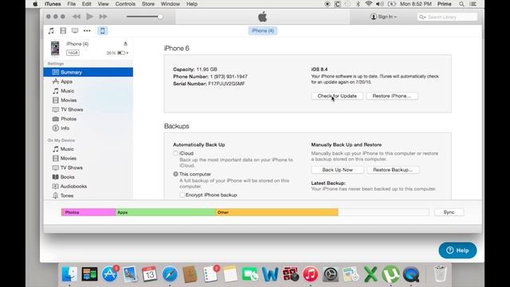Click the Other segment of storage bar
This screenshot has width=510, height=287.
(x=277, y=212)
